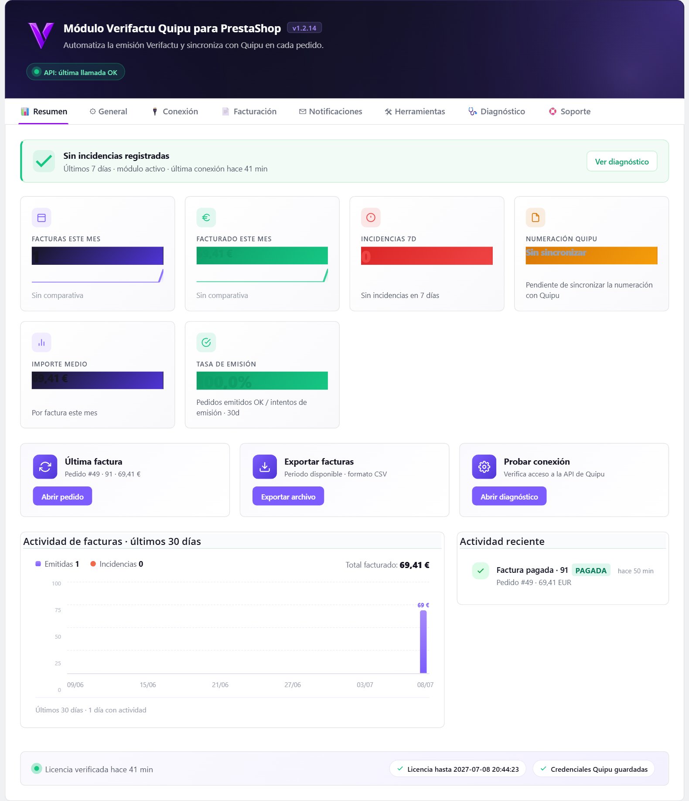The height and width of the screenshot is (801, 689).
Task: Switch to the General tab
Action: tap(108, 112)
